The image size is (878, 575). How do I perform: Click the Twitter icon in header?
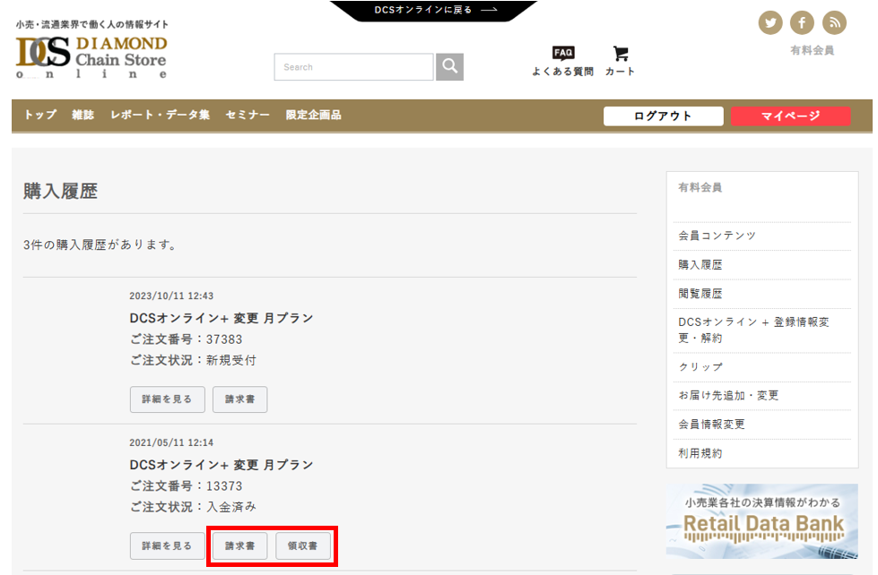pos(770,22)
